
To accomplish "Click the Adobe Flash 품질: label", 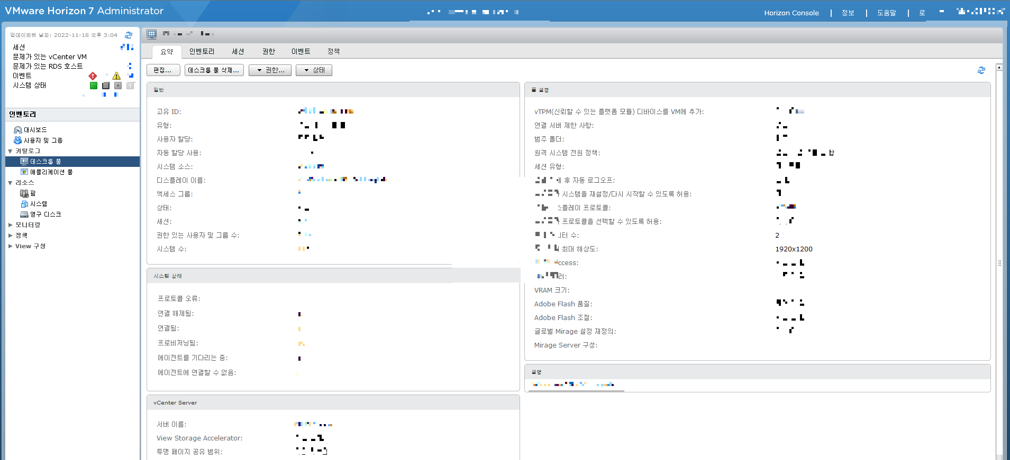I will pyautogui.click(x=563, y=304).
